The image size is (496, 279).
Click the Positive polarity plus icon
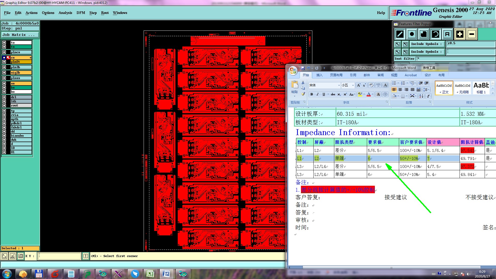coord(460,34)
